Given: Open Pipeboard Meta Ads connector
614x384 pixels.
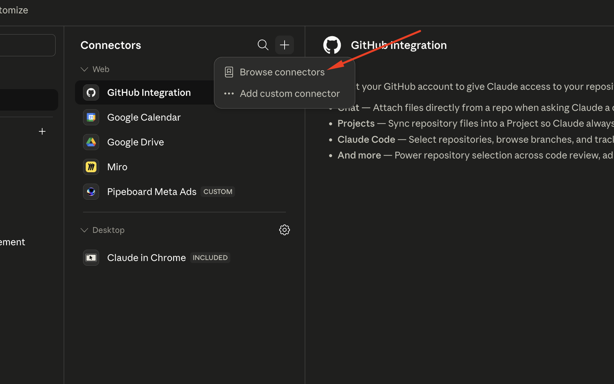Looking at the screenshot, I should point(184,192).
